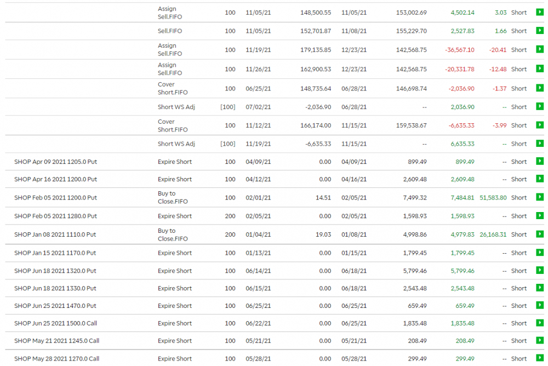Click green arrow for SHOP Jun 18 1330.0 Put
This screenshot has height=366, width=548.
(540, 288)
